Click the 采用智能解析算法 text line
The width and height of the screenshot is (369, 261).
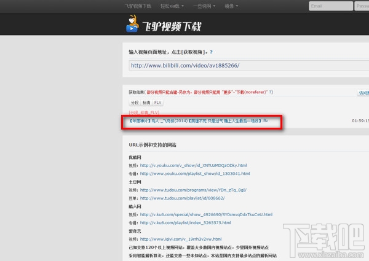tap(202, 255)
